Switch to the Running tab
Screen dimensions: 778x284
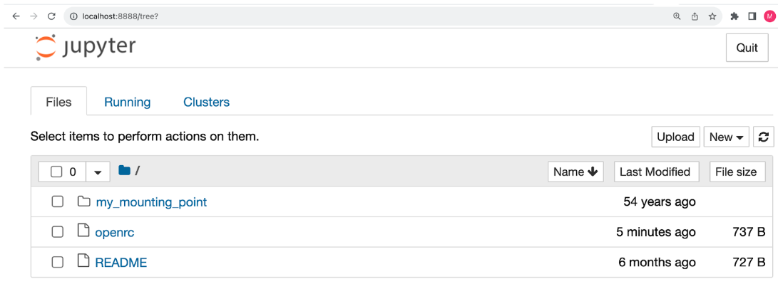(x=128, y=102)
